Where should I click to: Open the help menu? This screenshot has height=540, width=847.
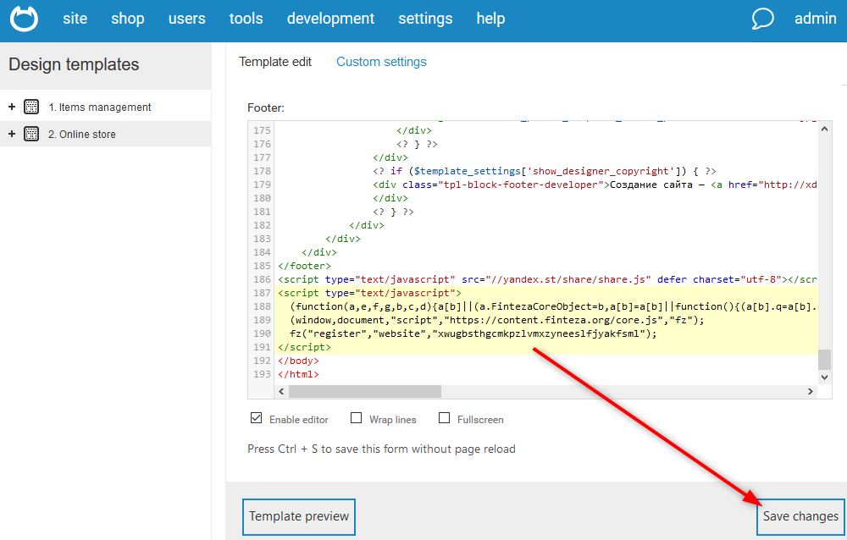490,19
